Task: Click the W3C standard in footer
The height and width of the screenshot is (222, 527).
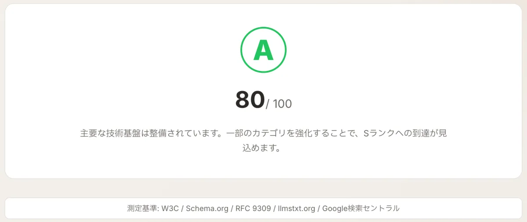Action: 169,208
